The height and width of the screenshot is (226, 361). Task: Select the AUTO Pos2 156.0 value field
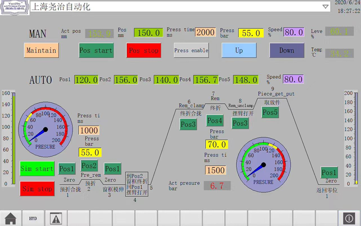[126, 80]
